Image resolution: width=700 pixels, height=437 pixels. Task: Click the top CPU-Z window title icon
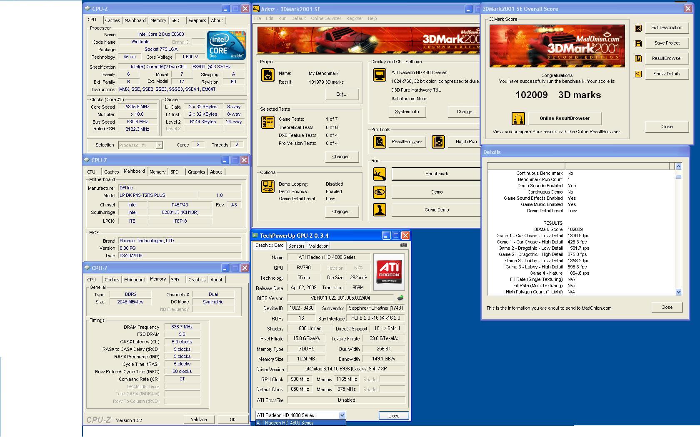[87, 8]
